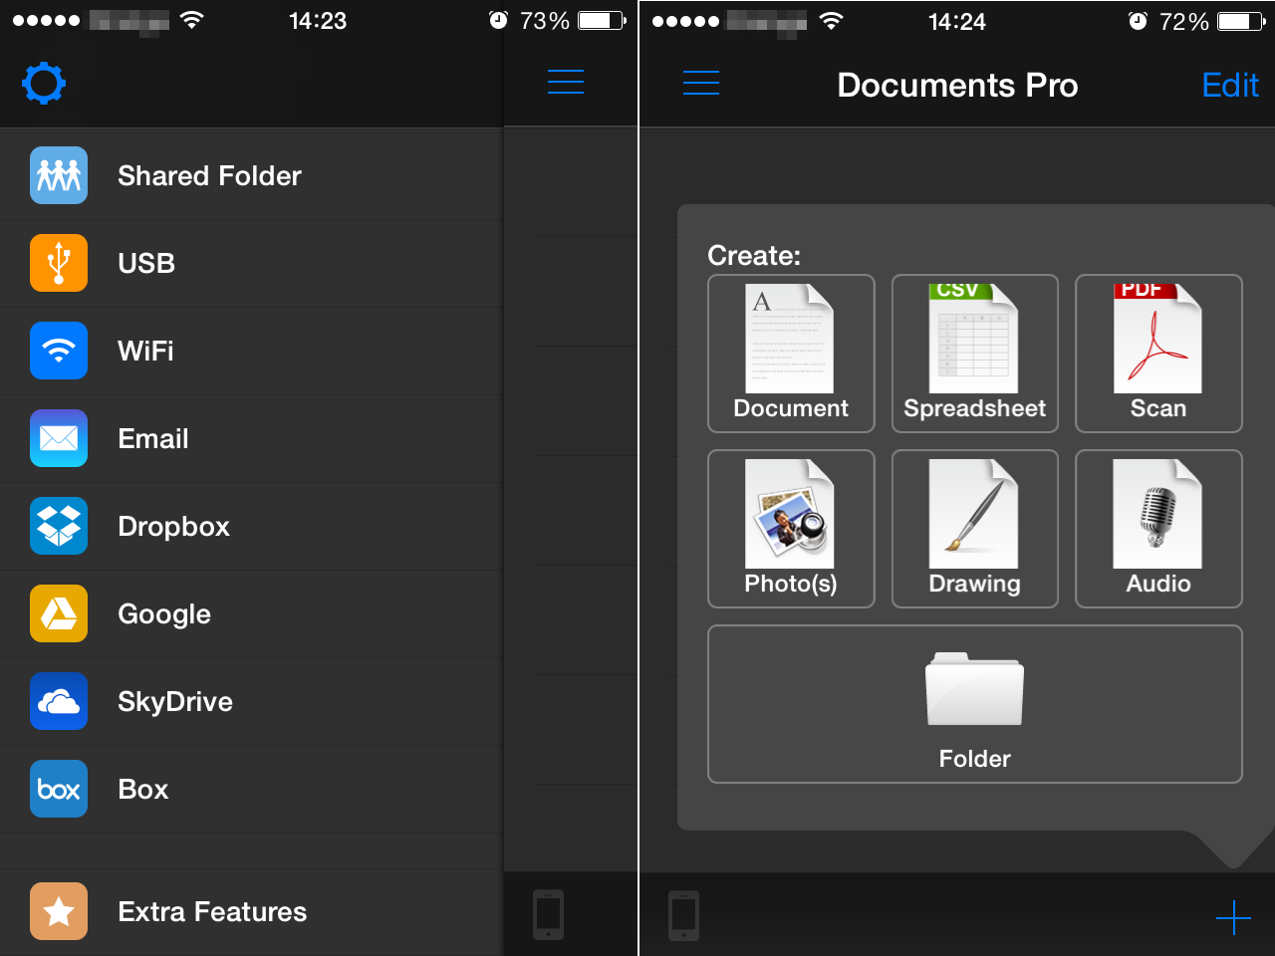1275x956 pixels.
Task: Create a new CSV Spreadsheet
Action: click(x=974, y=354)
